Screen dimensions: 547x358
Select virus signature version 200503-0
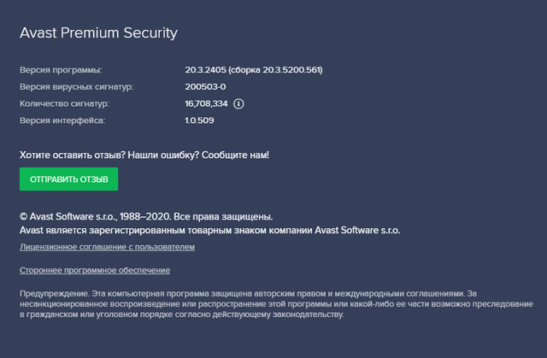(x=205, y=86)
